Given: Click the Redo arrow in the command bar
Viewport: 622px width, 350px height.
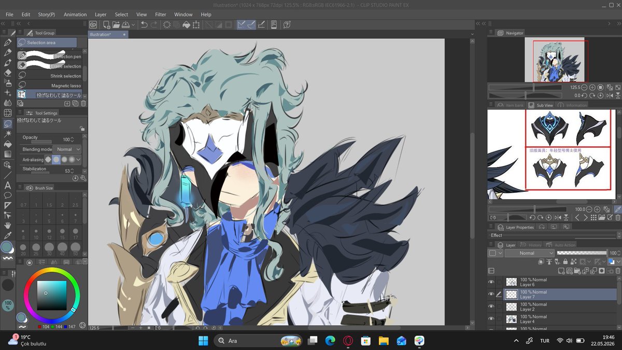Looking at the screenshot, I should pyautogui.click(x=155, y=24).
